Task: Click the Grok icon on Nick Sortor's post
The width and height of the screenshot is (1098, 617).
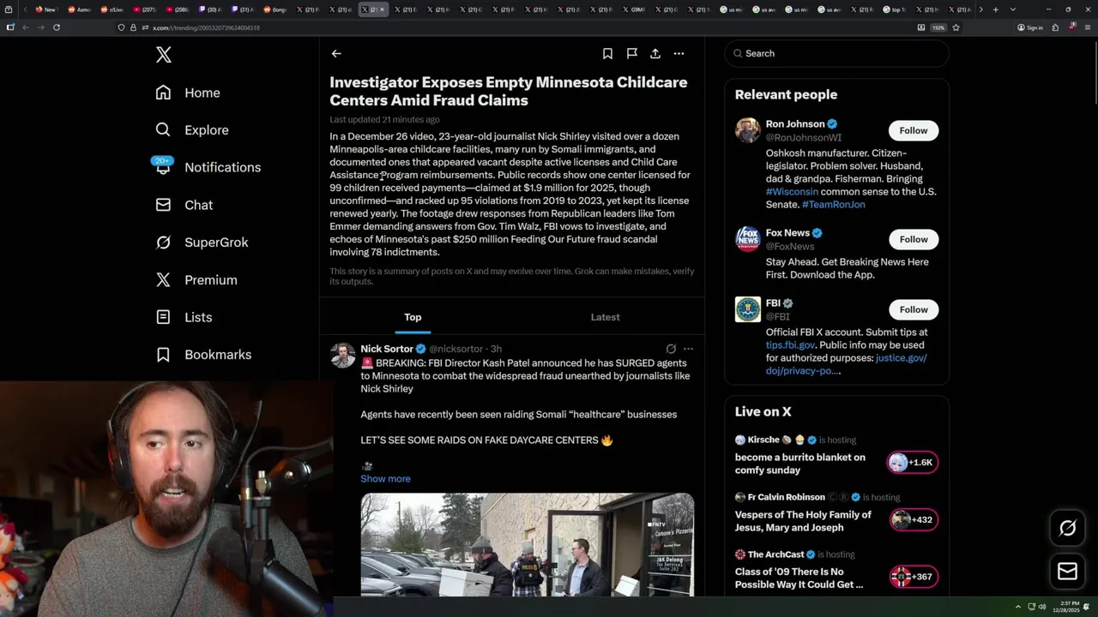Action: click(x=671, y=349)
